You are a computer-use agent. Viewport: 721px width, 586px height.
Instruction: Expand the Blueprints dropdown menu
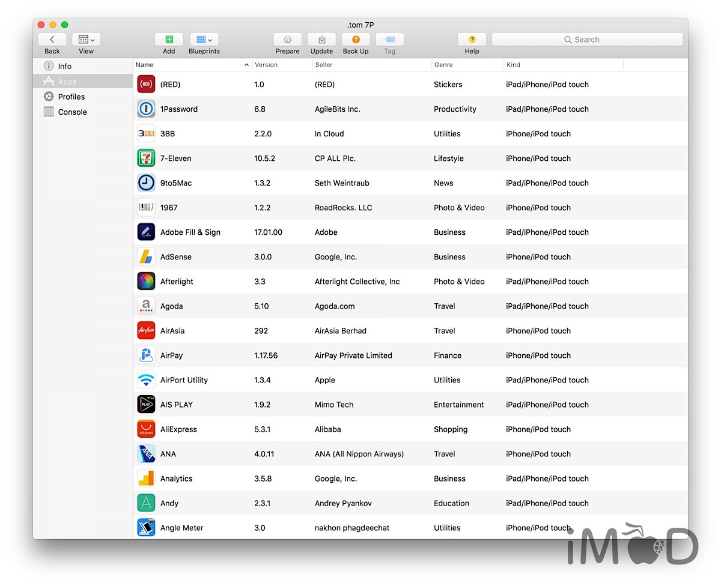tap(204, 40)
